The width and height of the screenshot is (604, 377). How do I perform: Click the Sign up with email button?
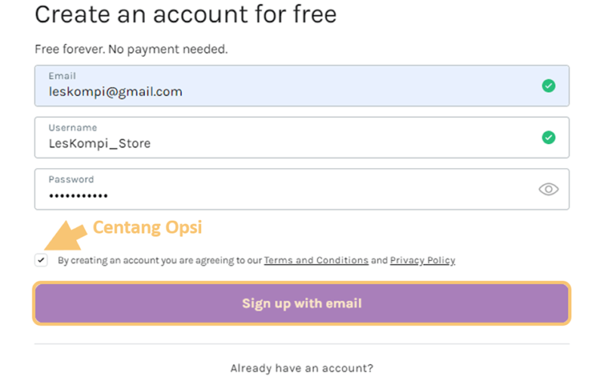tap(301, 304)
